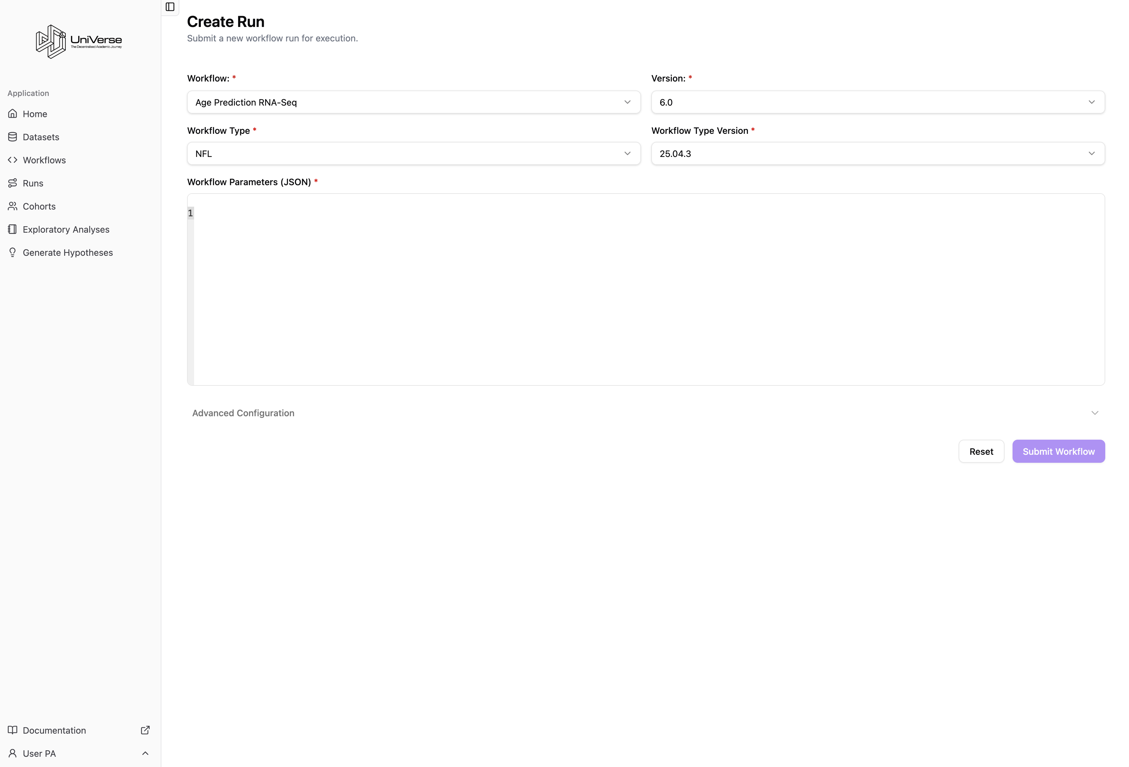This screenshot has width=1129, height=767.
Task: Click the Submit Workflow button
Action: click(1058, 452)
